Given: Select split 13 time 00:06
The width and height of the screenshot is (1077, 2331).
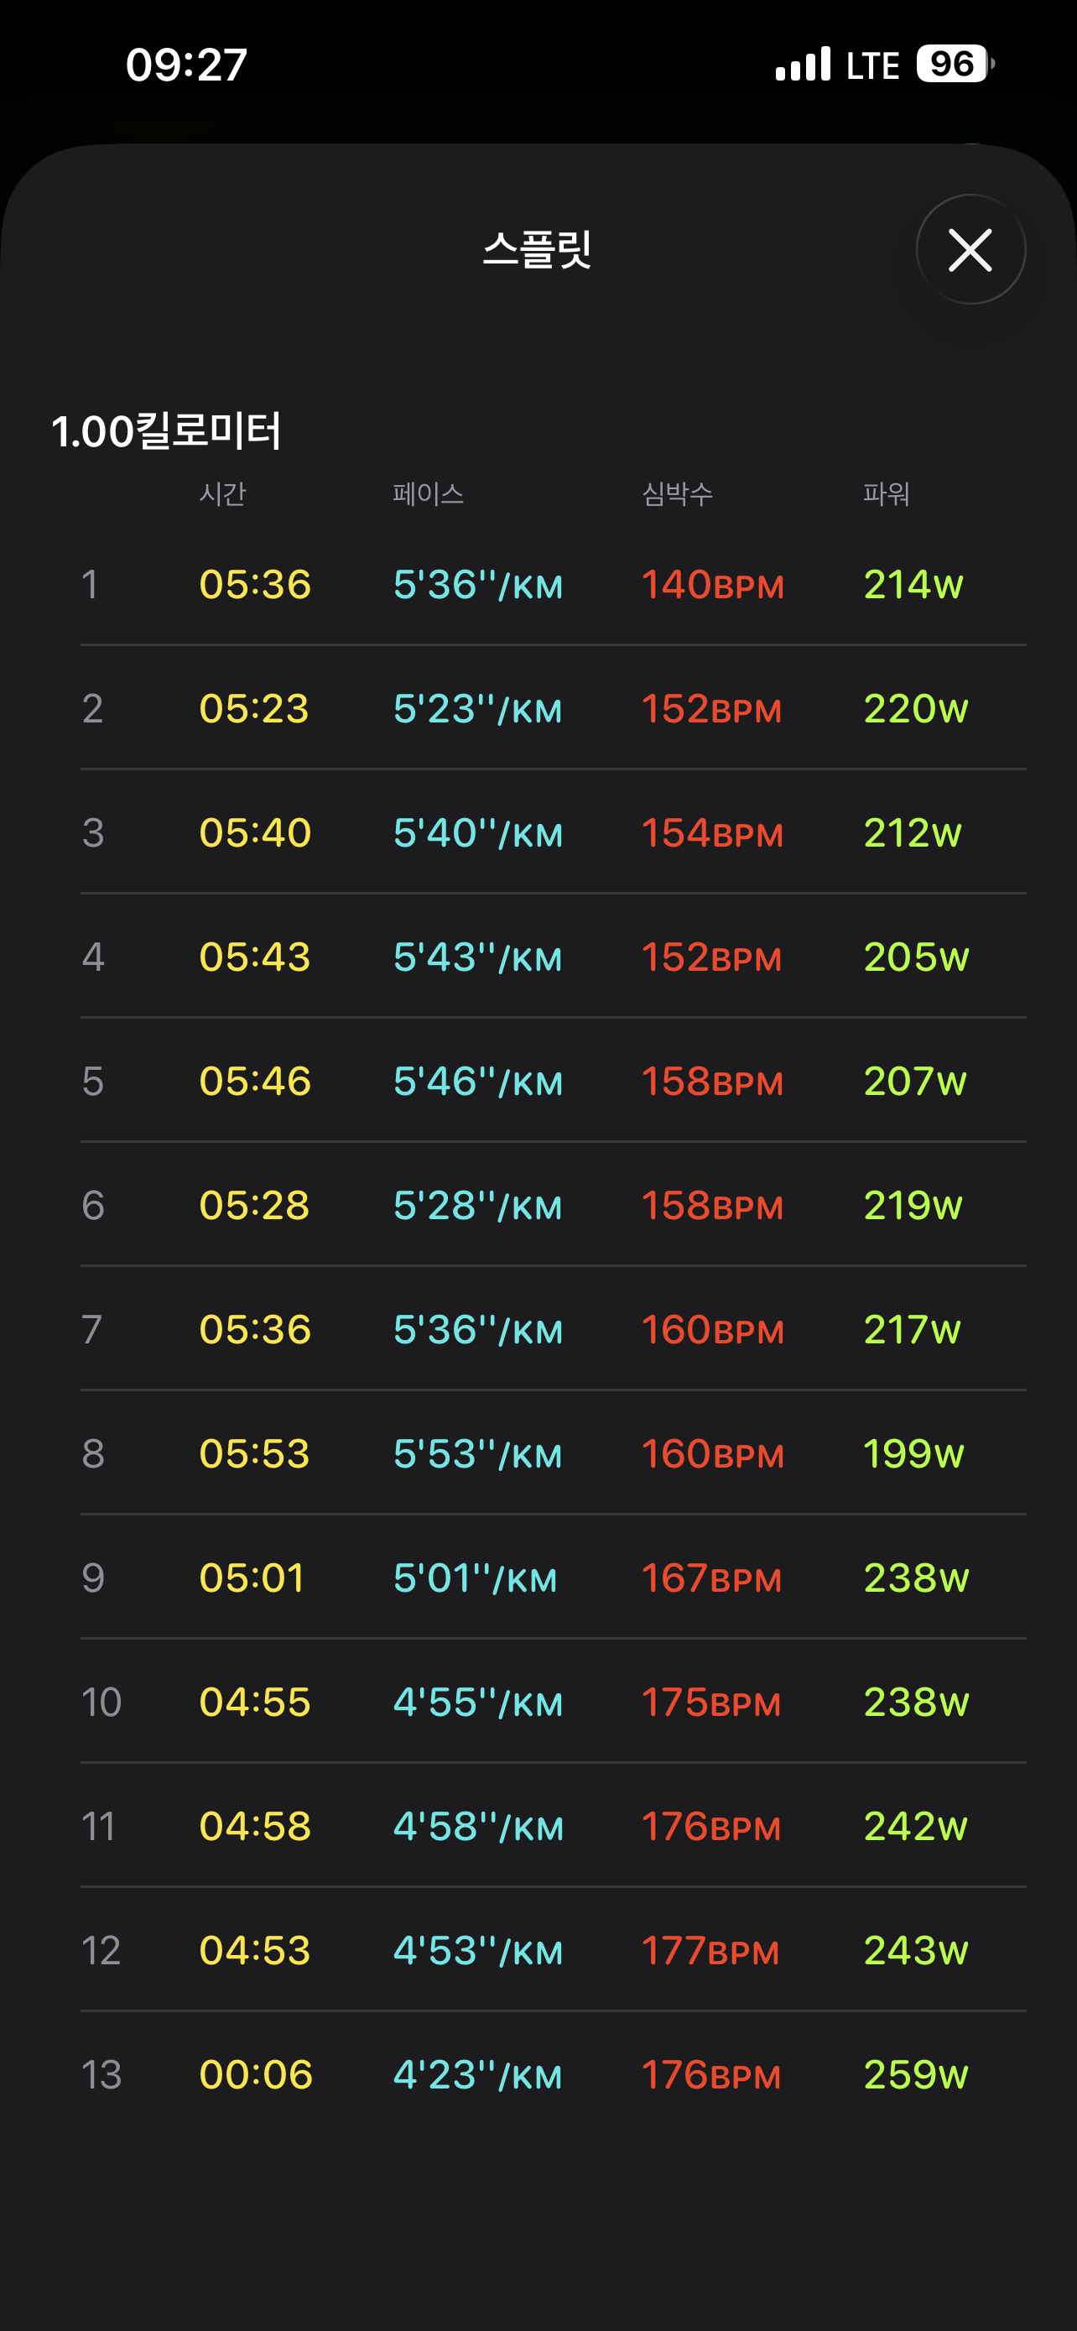Looking at the screenshot, I should tap(256, 2074).
